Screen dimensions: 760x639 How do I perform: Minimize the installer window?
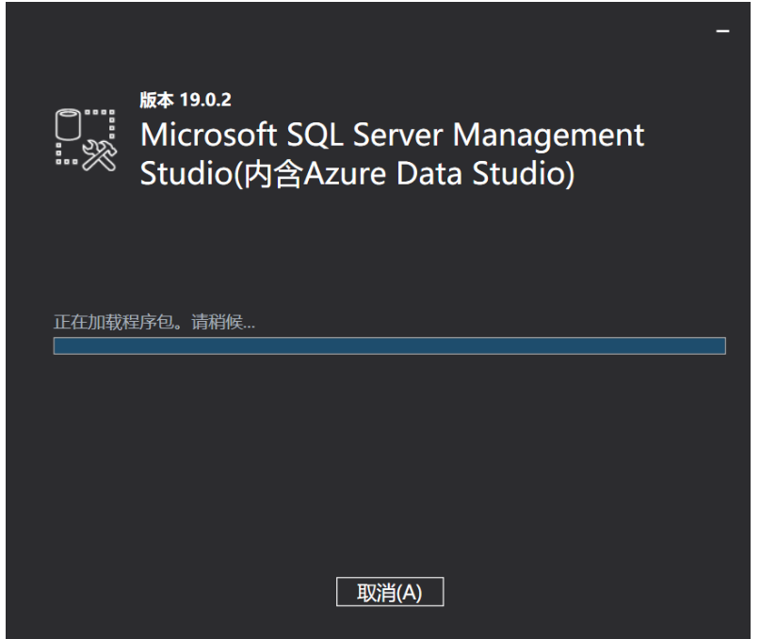pos(722,31)
